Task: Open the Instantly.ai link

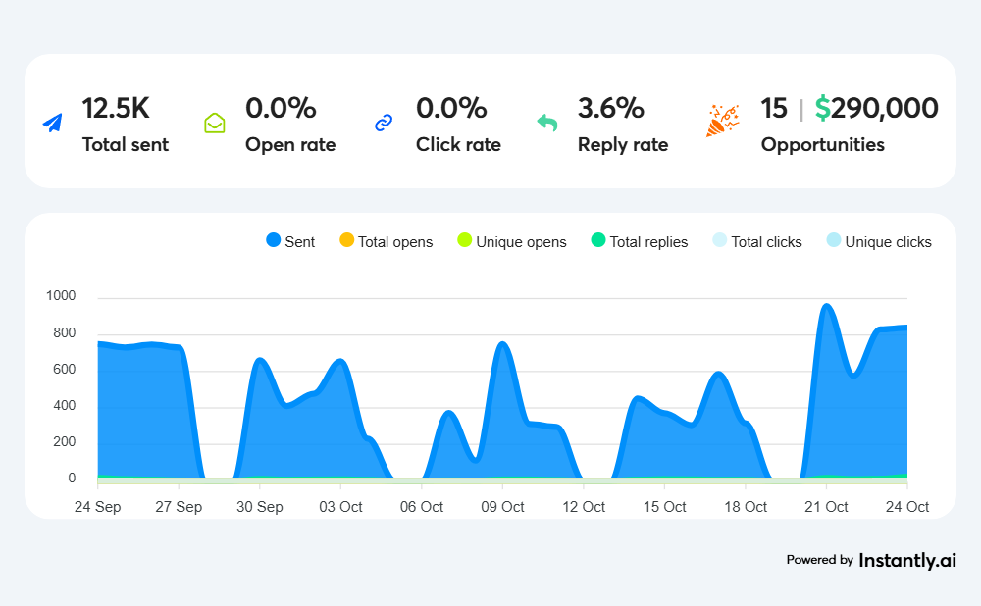Action: pyautogui.click(x=906, y=561)
